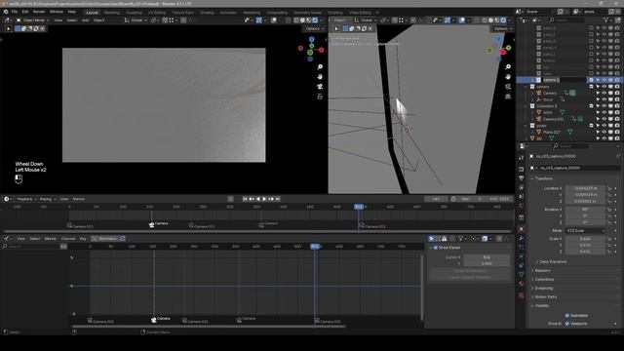The height and width of the screenshot is (351, 624).
Task: Open the Options dropdown in left viewport
Action: coord(314,28)
